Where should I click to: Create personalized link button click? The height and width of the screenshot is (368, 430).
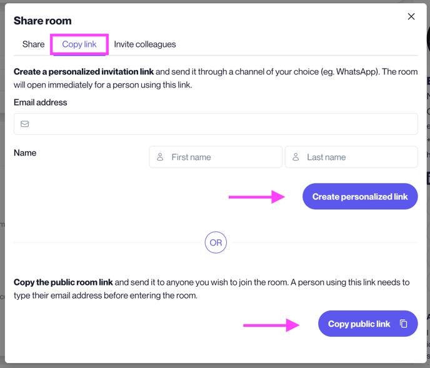360,196
